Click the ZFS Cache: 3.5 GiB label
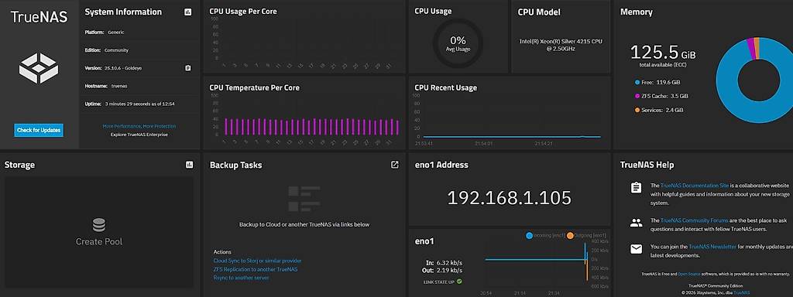793x297 pixels. [664, 96]
